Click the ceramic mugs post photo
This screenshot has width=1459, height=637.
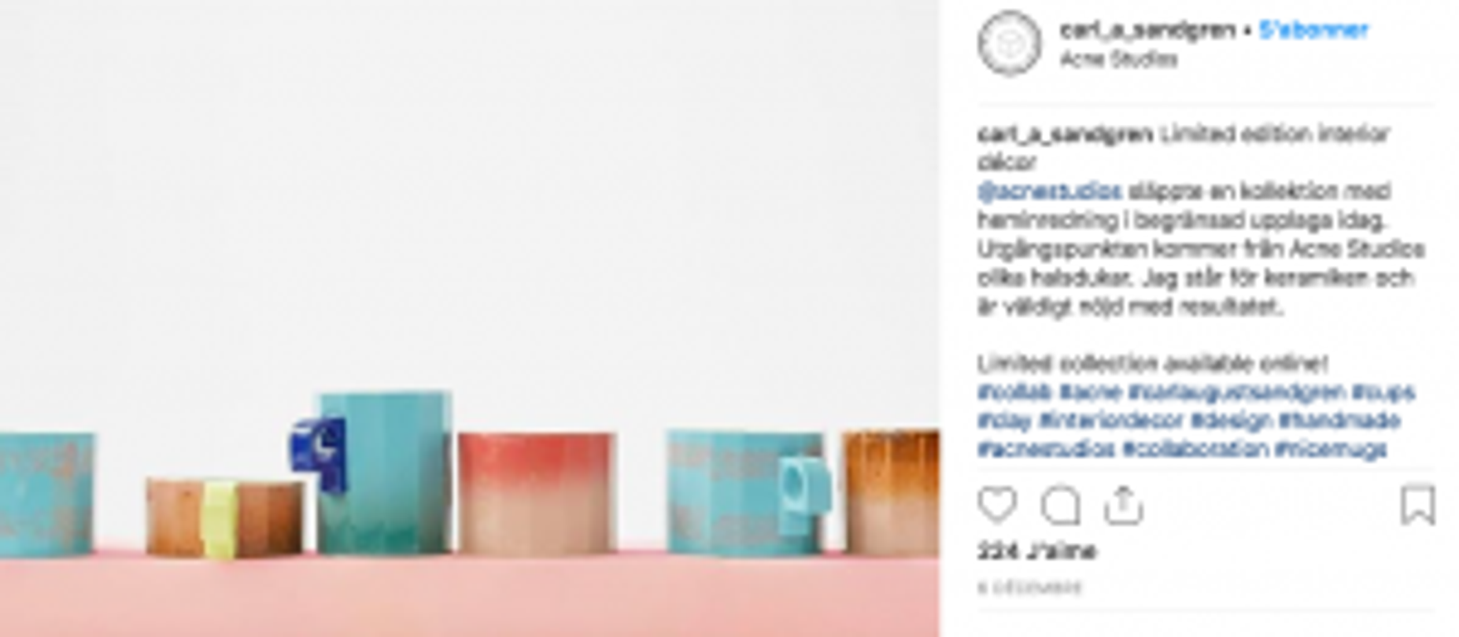pos(469,318)
